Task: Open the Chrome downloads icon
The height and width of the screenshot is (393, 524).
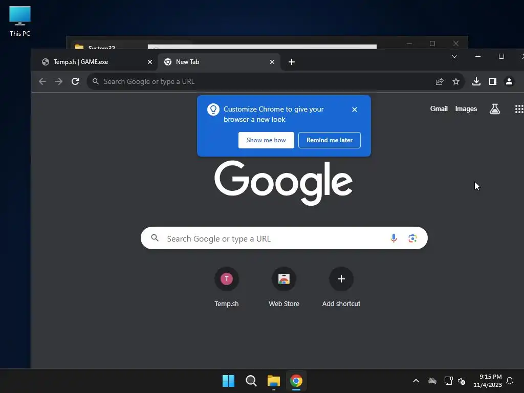Action: click(476, 81)
